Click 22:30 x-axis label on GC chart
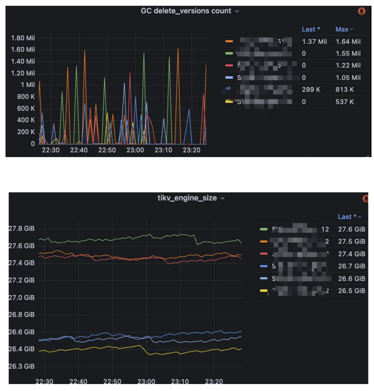 point(51,150)
